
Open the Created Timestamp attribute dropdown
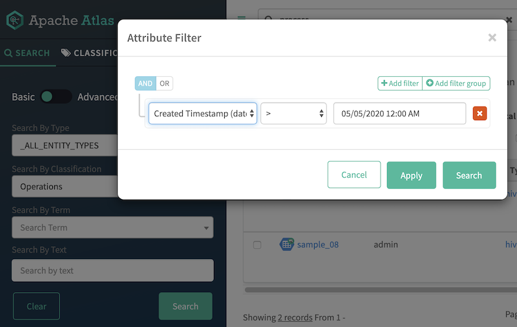pyautogui.click(x=203, y=114)
